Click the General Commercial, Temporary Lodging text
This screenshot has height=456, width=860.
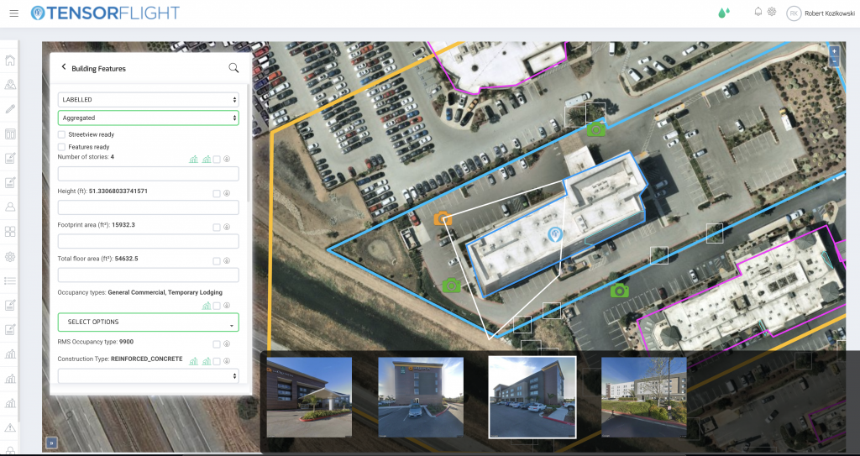pos(165,292)
